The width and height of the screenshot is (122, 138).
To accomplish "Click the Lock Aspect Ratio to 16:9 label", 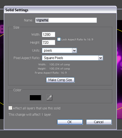I will click(77, 40).
